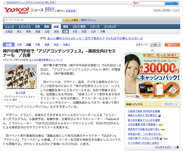Click the ニュース検索 button

pyautogui.click(x=71, y=20)
